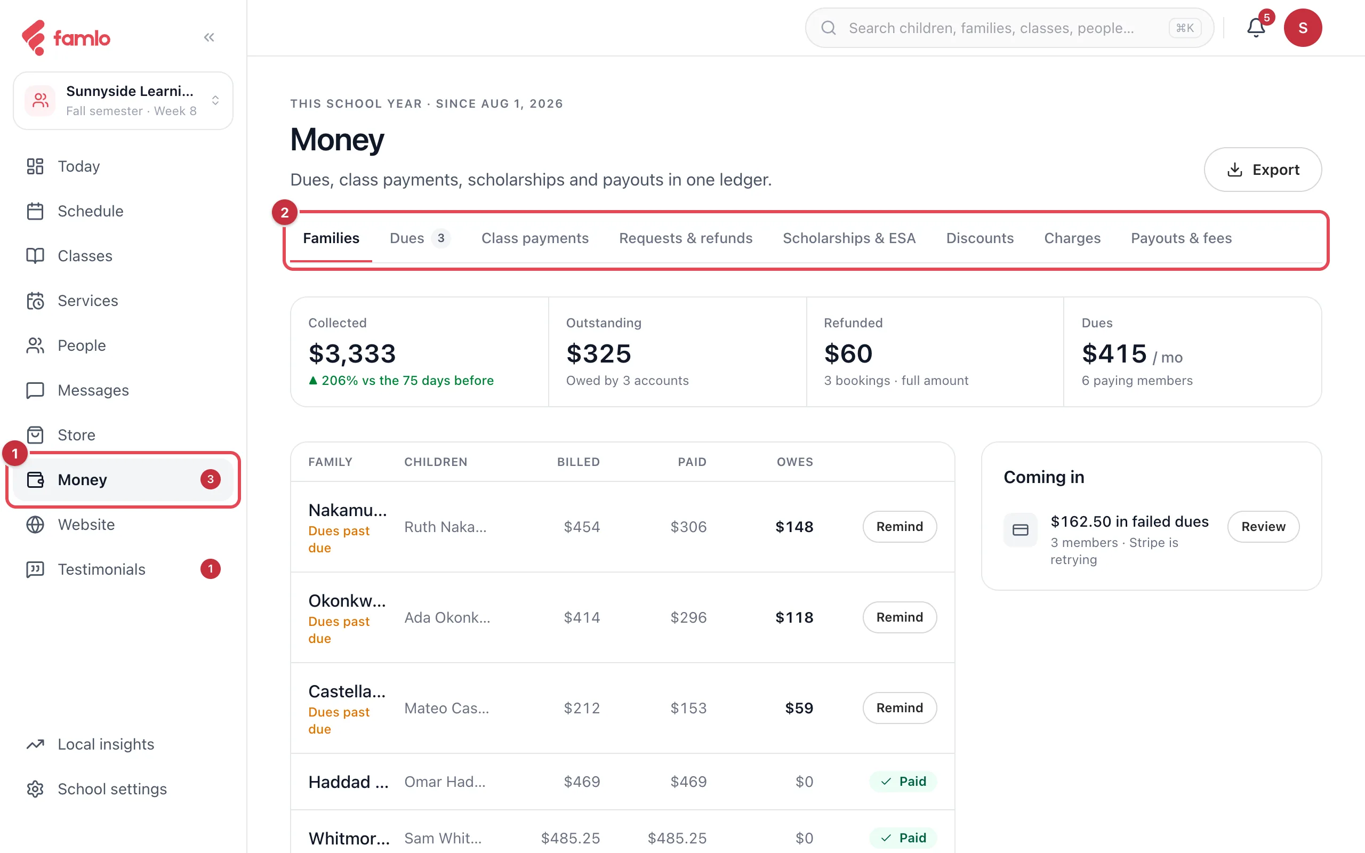Click the Store bag icon
1365x853 pixels.
[35, 435]
